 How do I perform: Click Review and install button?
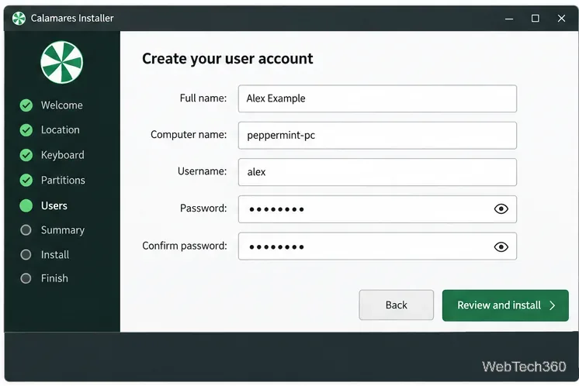pos(505,305)
